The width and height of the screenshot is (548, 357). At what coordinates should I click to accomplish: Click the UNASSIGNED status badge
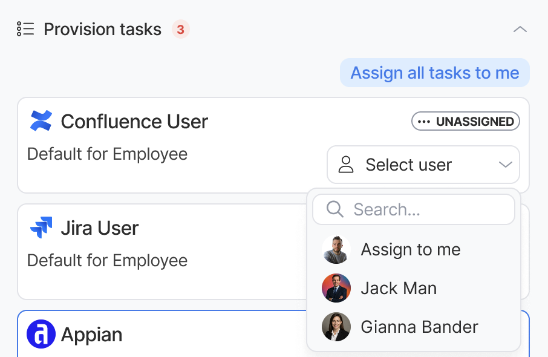pyautogui.click(x=465, y=122)
